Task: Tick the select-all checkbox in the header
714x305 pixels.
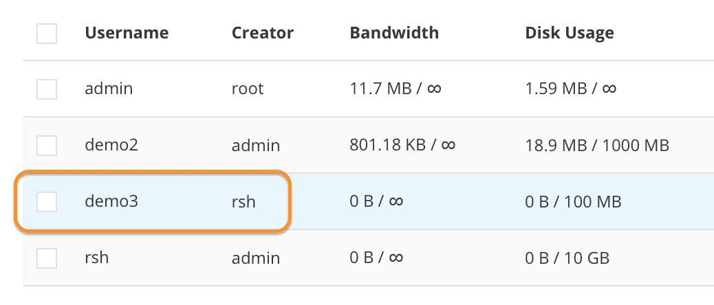Action: pos(47,33)
